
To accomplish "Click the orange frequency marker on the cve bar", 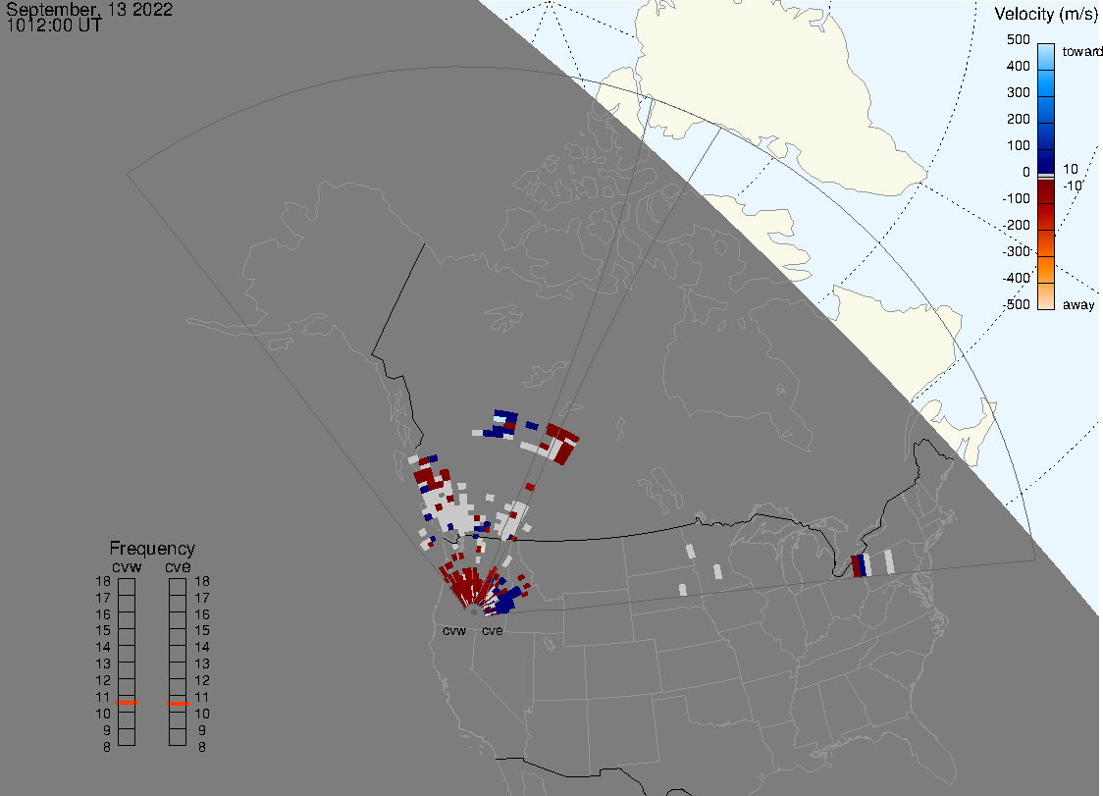I will (178, 704).
